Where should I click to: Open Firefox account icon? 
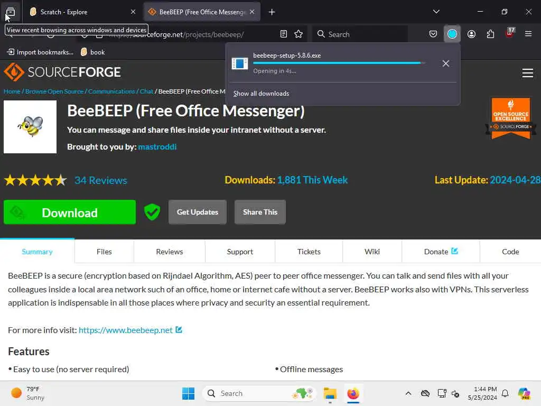(x=471, y=34)
